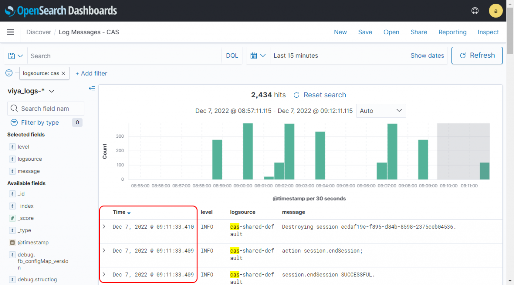Collapse the fields sidebar panel
This screenshot has width=514, height=285.
point(92,89)
